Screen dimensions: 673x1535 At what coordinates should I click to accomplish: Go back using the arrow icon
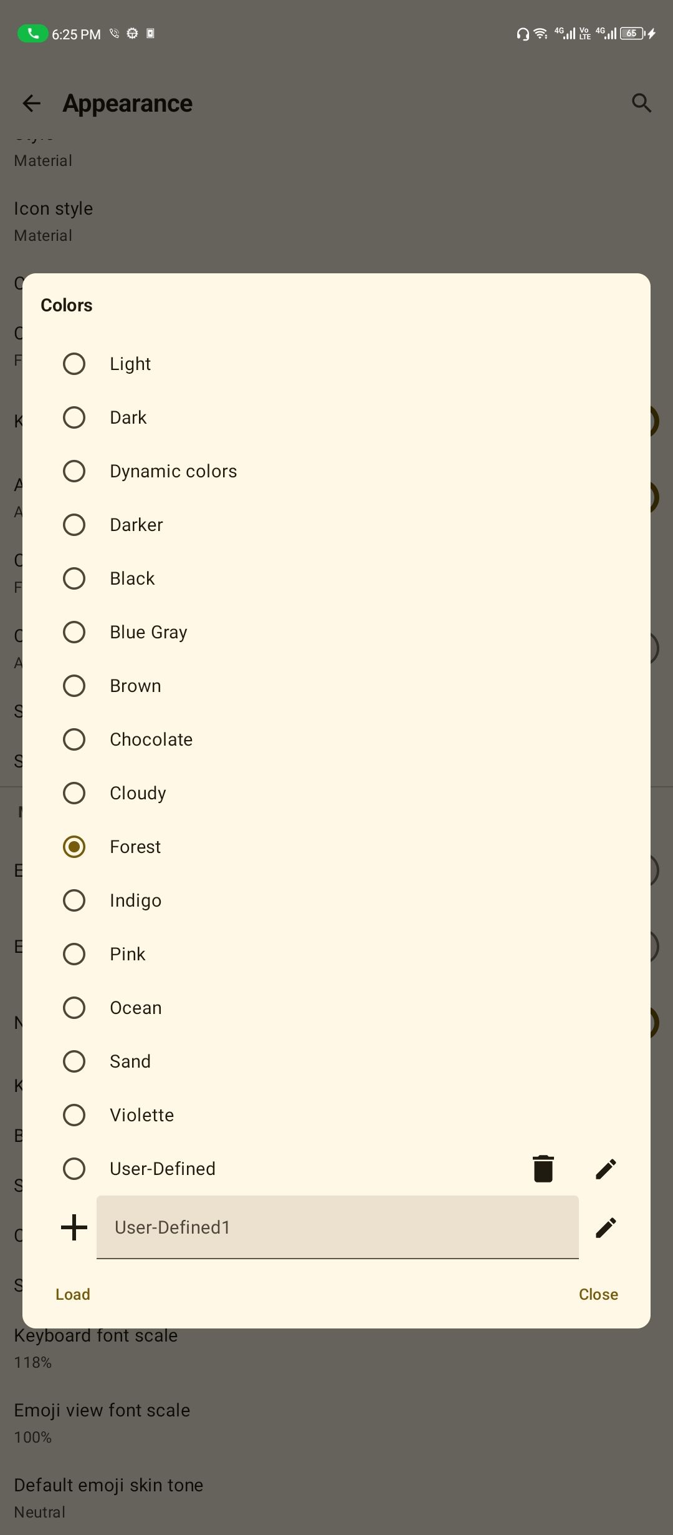click(31, 103)
